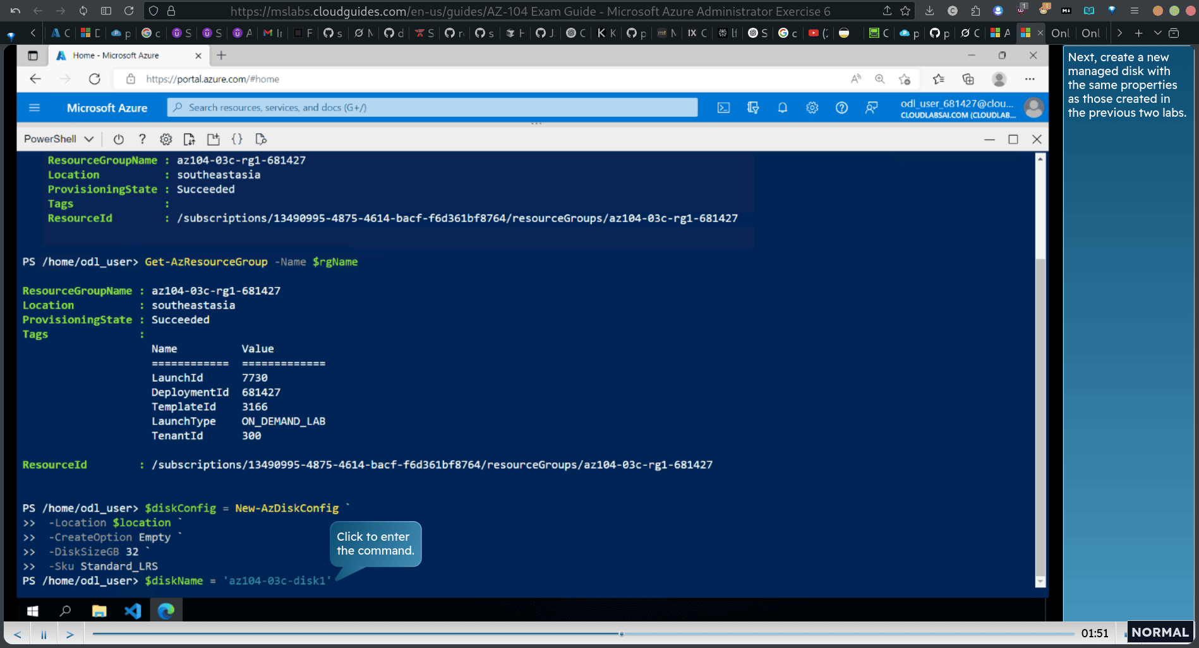1199x648 pixels.
Task: Launch Visual Studio Code from taskbar
Action: tap(133, 611)
